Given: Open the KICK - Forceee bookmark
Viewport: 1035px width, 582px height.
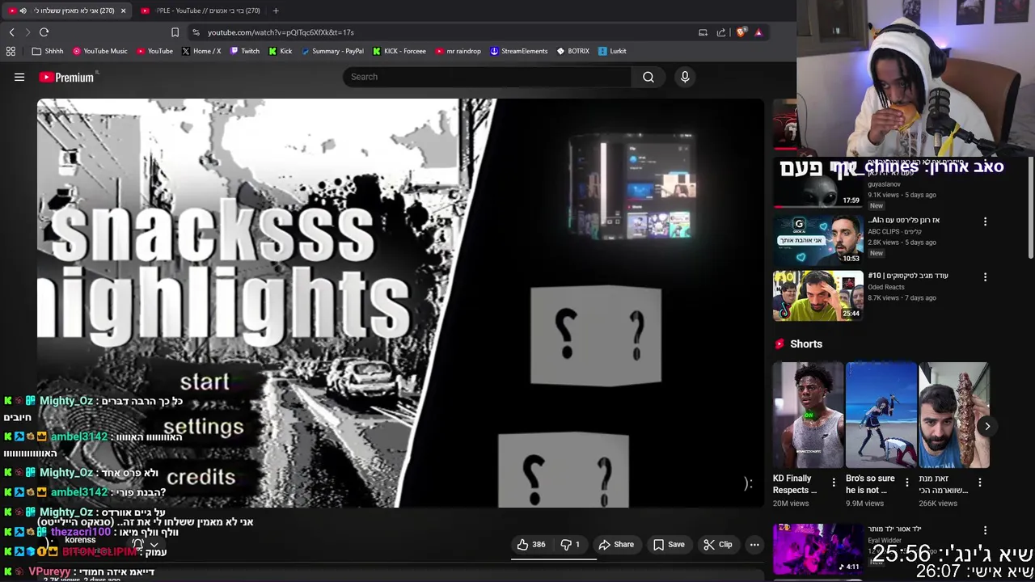Looking at the screenshot, I should coord(399,51).
